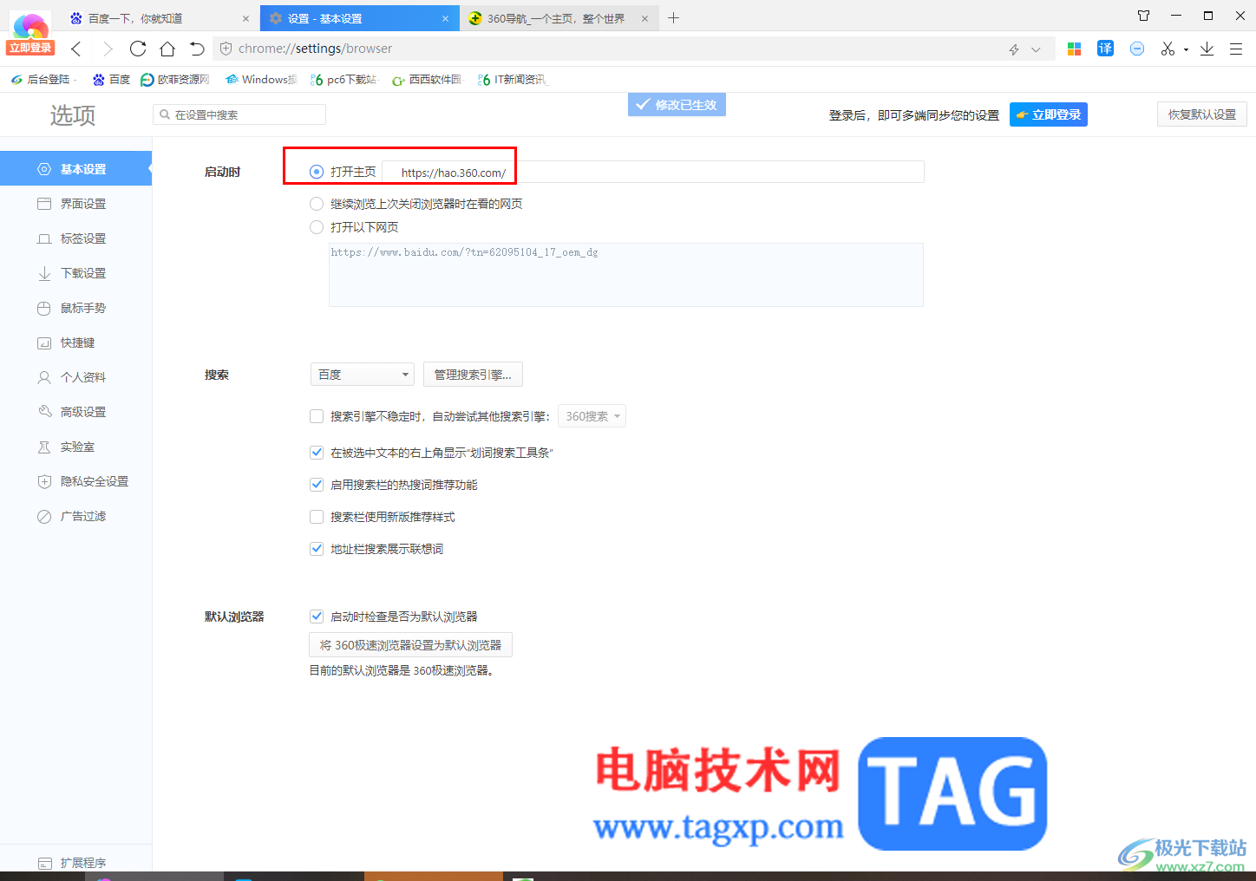Open 快捷键 in the settings sidebar
This screenshot has height=881, width=1256.
click(x=76, y=343)
